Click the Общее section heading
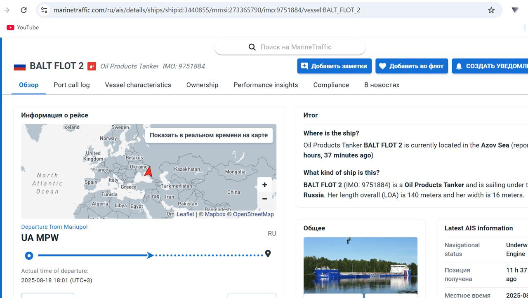Screen dimensions: 528x298 (x=314, y=228)
